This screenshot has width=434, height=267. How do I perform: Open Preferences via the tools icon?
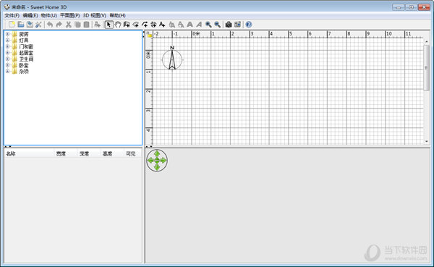click(38, 25)
